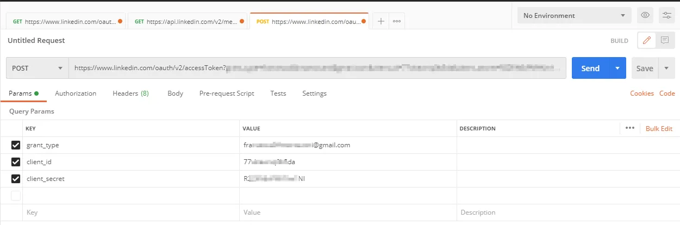Image resolution: width=680 pixels, height=225 pixels.
Task: Click the empty Key input field
Action: click(131, 212)
